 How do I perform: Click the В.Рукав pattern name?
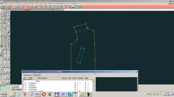pos(32,85)
